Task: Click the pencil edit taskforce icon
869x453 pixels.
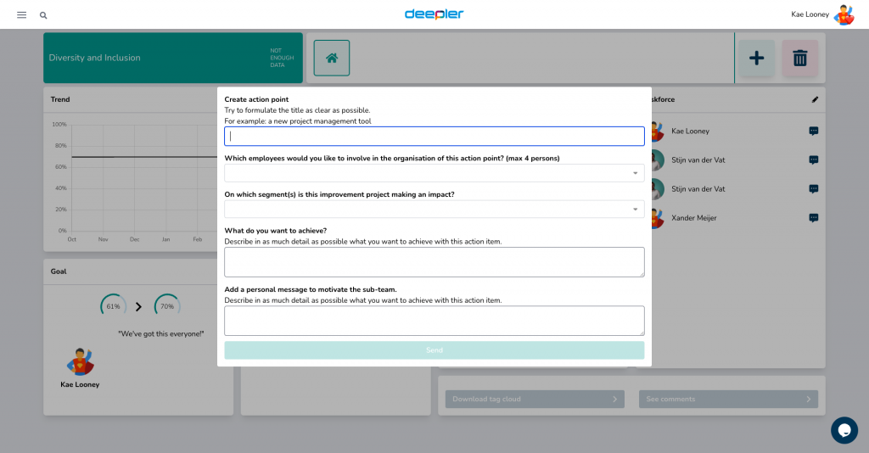Action: click(x=815, y=100)
